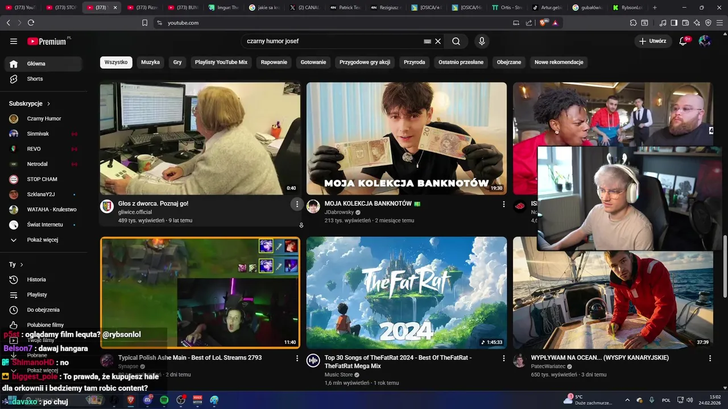
Task: Select the Rapowanie filter chip
Action: coord(274,62)
